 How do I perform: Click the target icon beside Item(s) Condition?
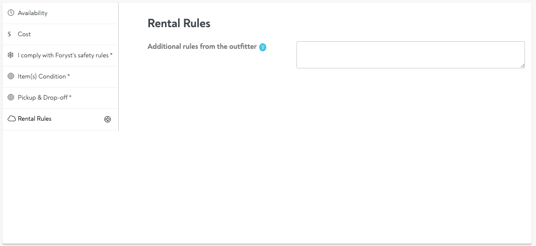pyautogui.click(x=11, y=76)
